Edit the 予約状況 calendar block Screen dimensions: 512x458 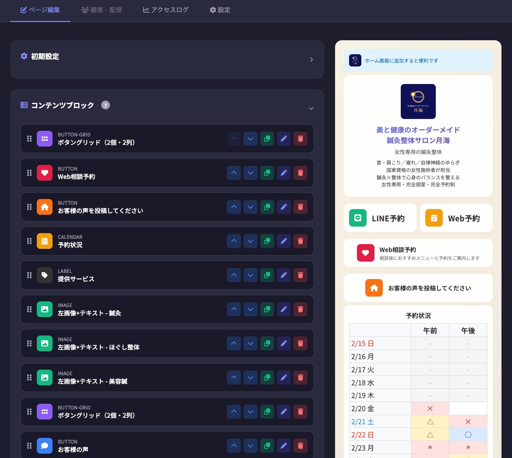point(284,241)
